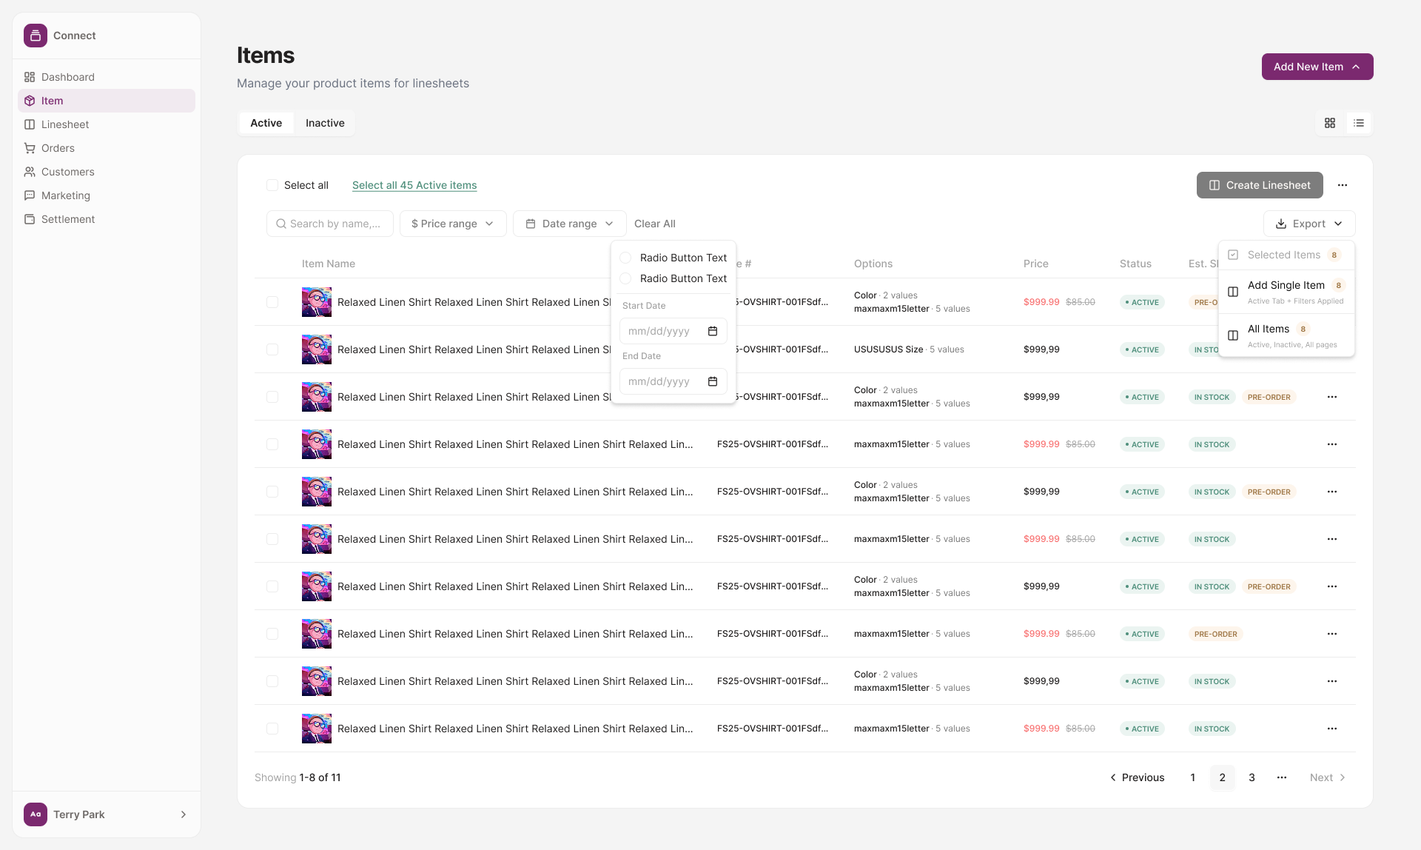Open the Export dropdown

pyautogui.click(x=1309, y=224)
